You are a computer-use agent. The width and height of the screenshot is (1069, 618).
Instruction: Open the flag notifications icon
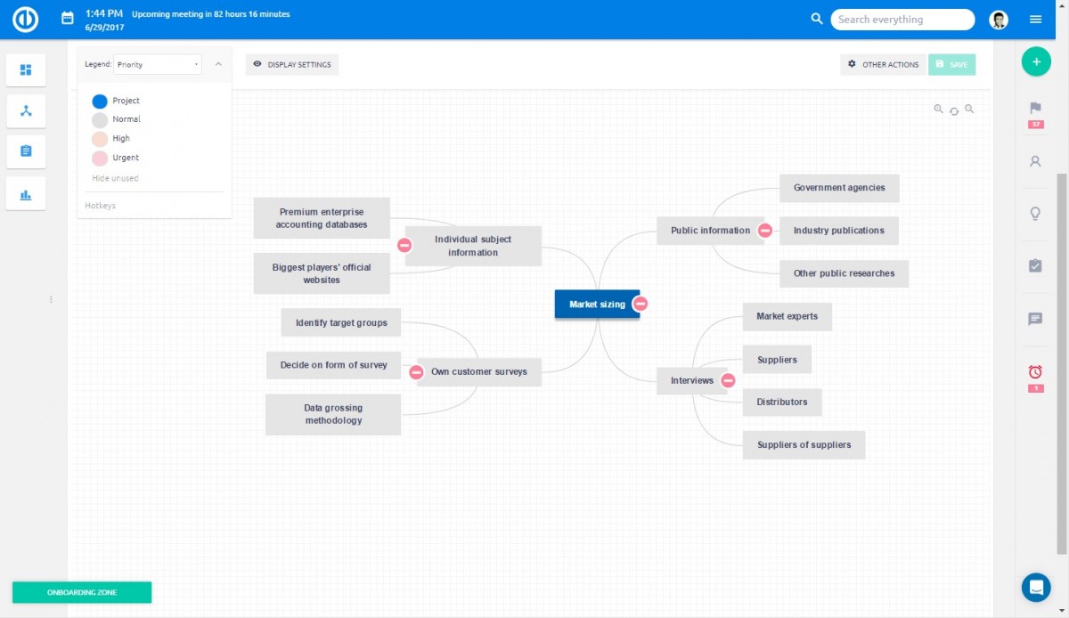click(x=1035, y=108)
